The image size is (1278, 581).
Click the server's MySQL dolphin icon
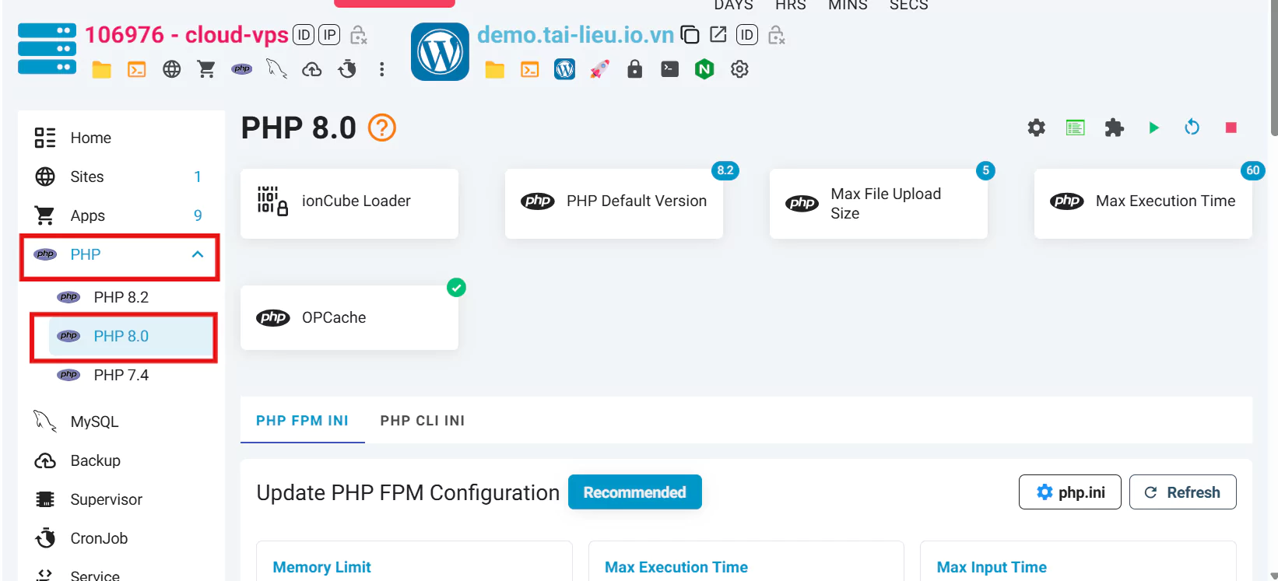(x=276, y=69)
